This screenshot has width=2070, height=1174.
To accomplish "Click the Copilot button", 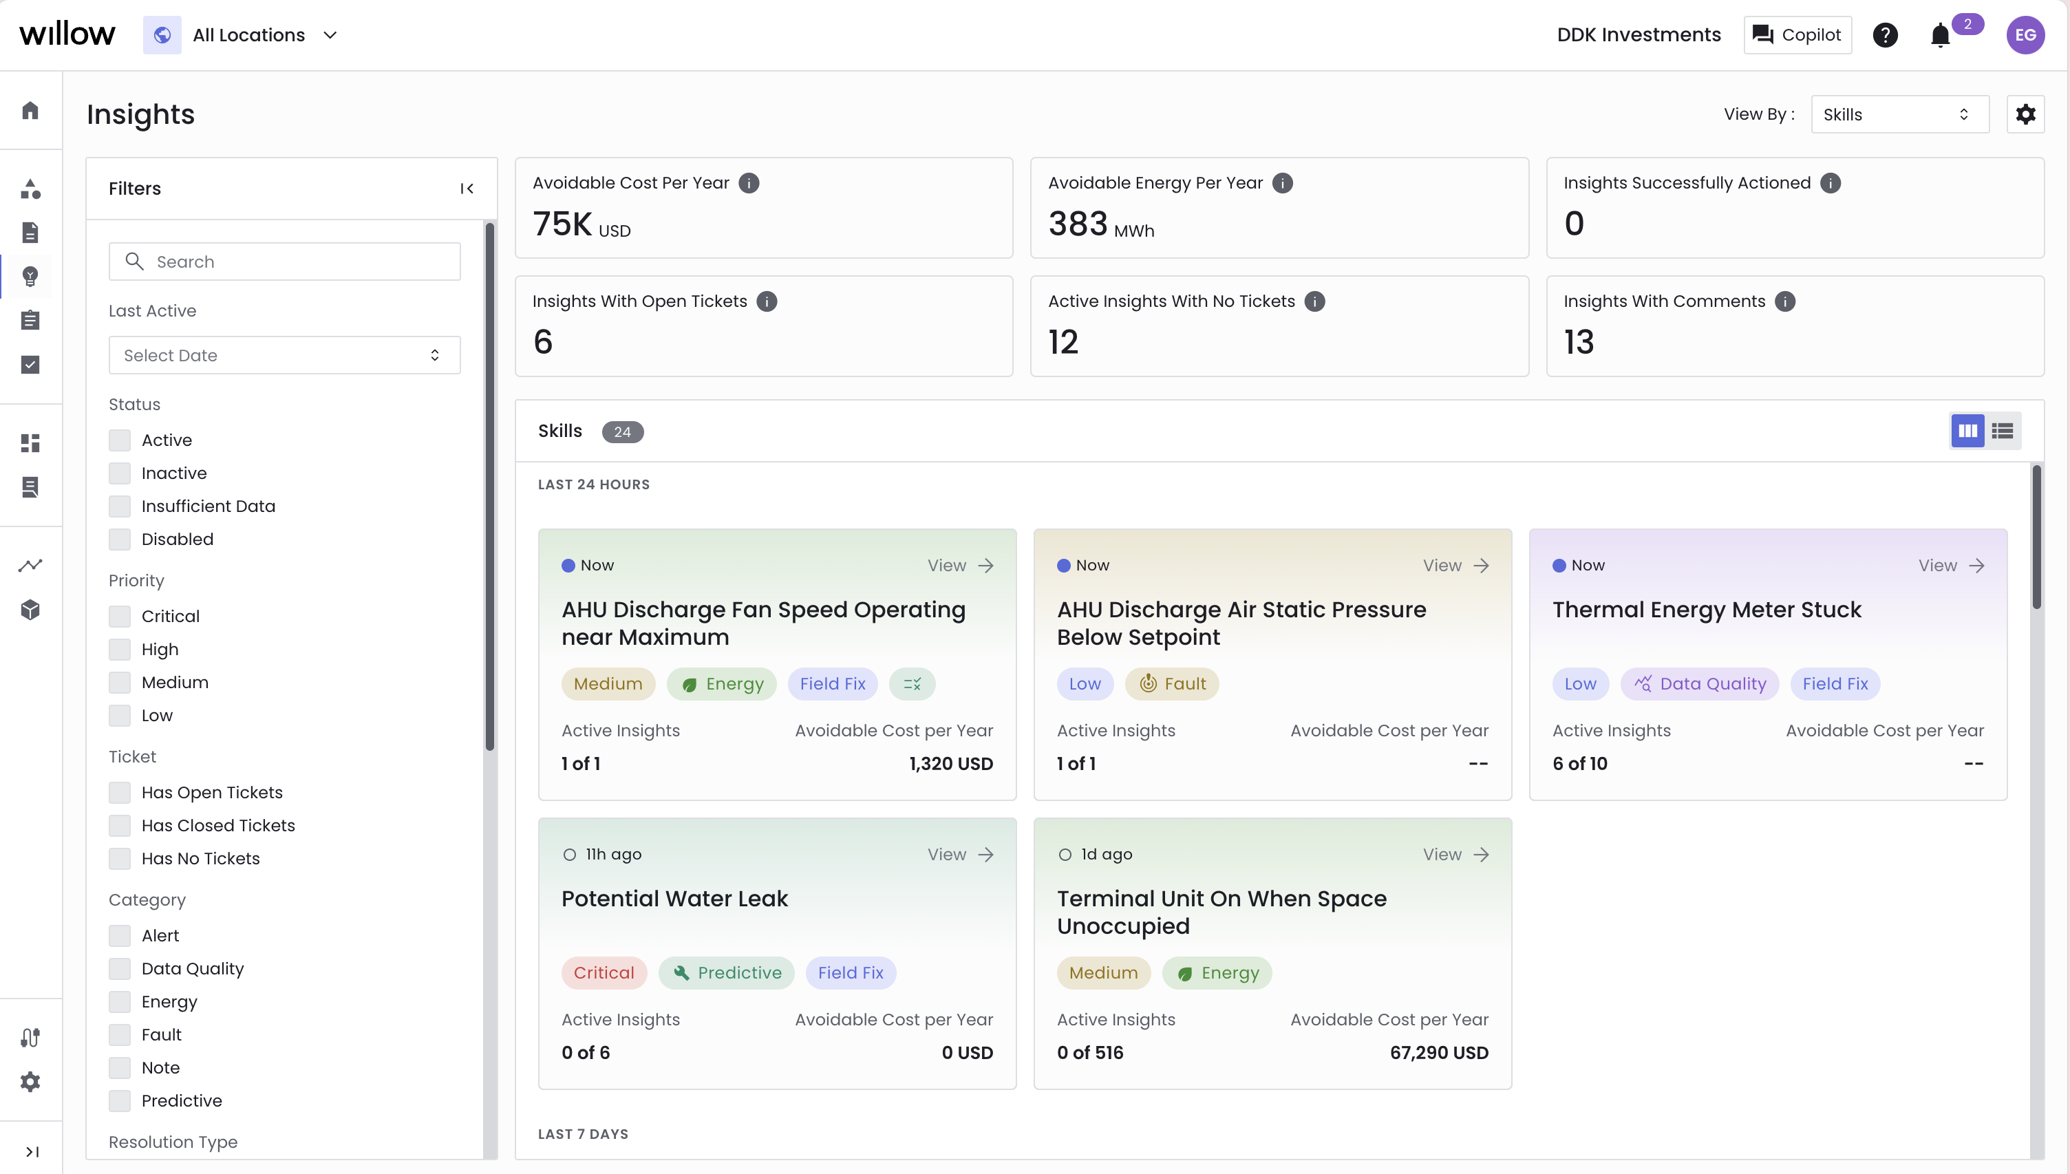I will coord(1797,34).
